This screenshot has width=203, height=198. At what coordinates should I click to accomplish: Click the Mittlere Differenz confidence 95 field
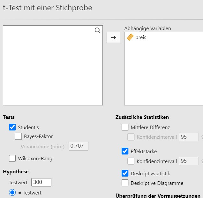(189, 137)
